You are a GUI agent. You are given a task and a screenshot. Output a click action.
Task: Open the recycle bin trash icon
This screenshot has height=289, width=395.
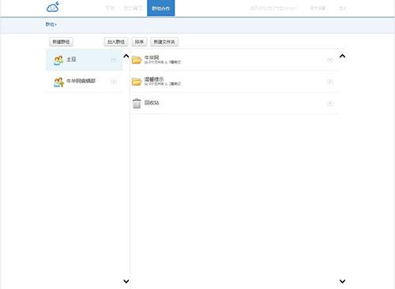(137, 103)
